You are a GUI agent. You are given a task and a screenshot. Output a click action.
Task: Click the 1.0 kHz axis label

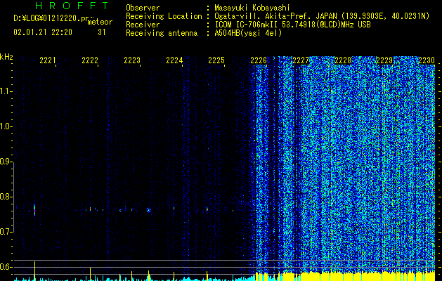pos(5,126)
